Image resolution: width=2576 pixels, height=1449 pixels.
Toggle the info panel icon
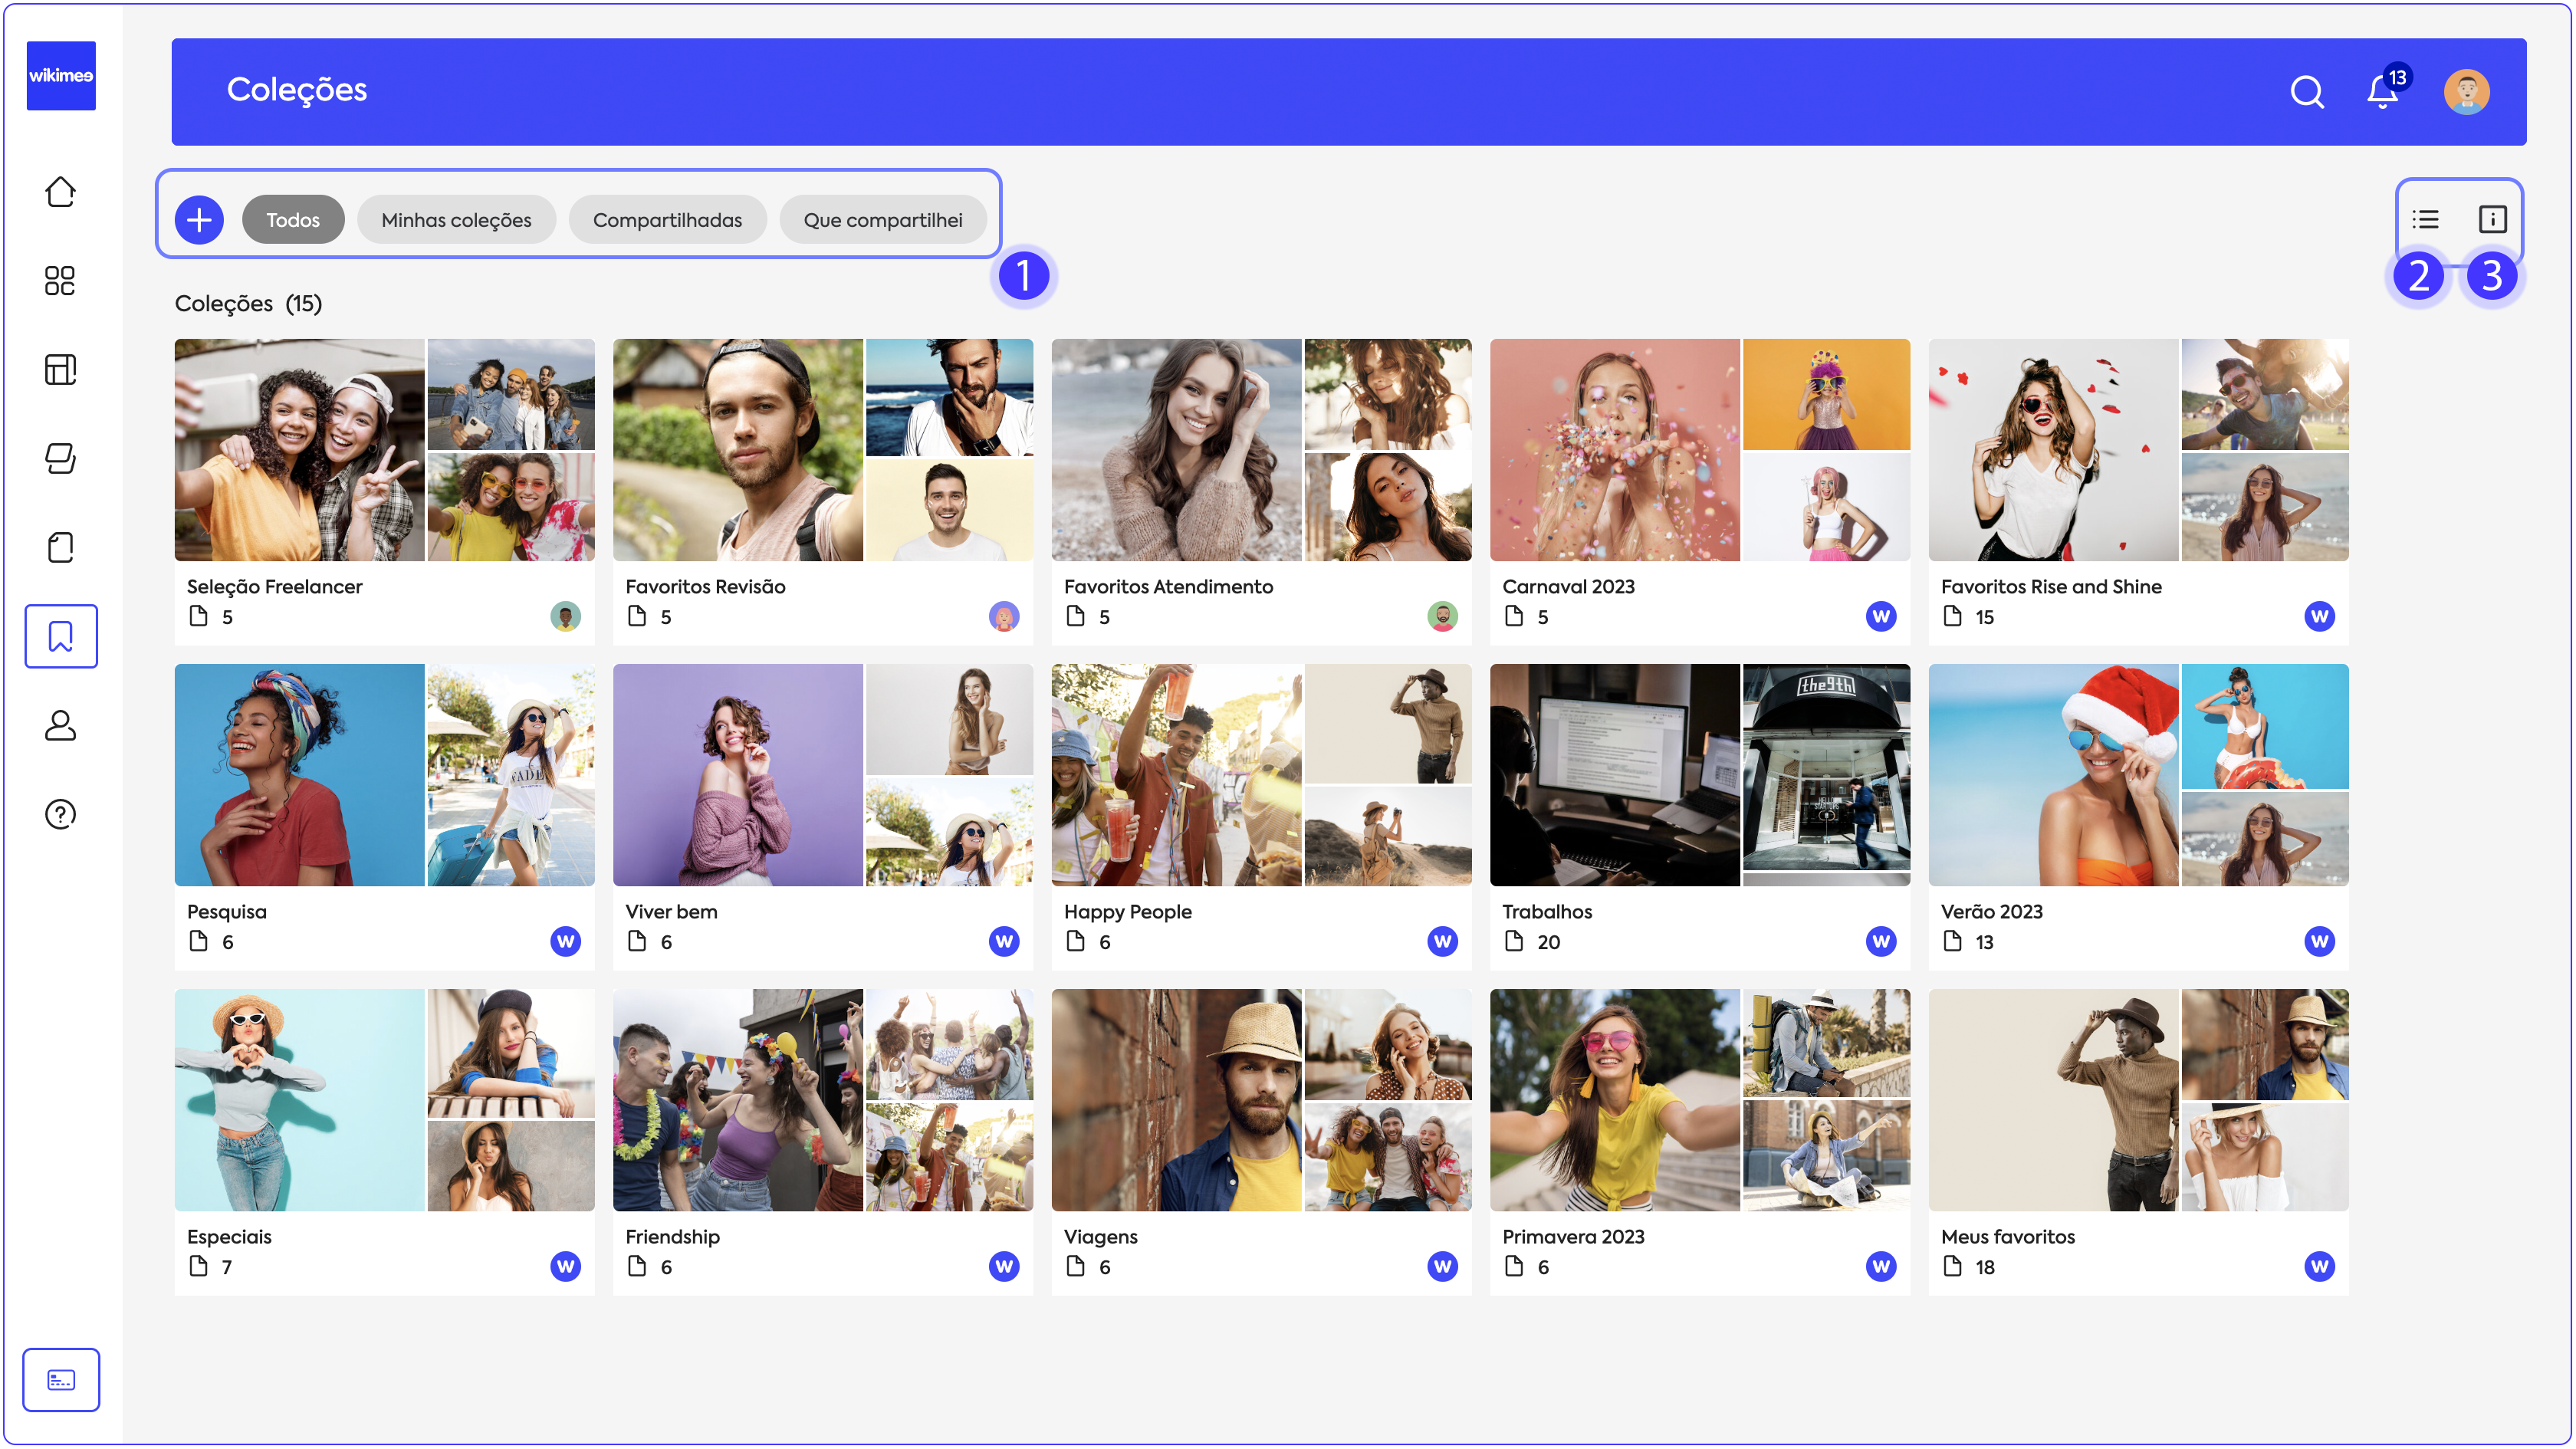point(2492,219)
